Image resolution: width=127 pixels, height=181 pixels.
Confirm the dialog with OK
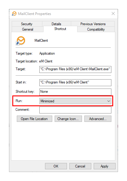point(56,166)
